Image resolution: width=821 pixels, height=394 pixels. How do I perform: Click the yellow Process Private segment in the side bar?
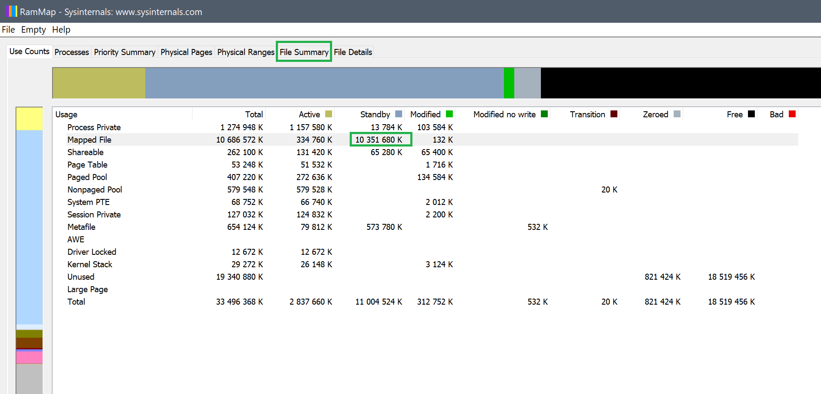(29, 119)
